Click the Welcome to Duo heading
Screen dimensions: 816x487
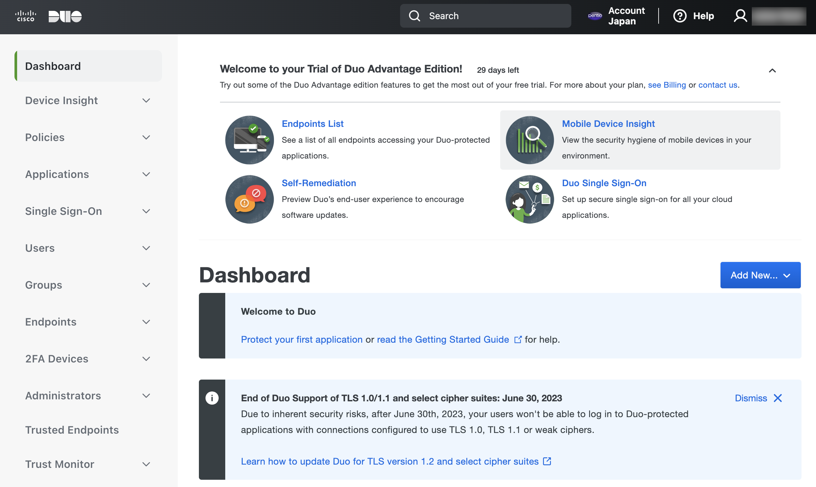[x=278, y=311]
